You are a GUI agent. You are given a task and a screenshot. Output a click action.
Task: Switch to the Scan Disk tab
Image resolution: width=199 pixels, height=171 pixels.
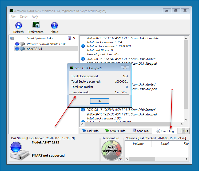point(141,131)
